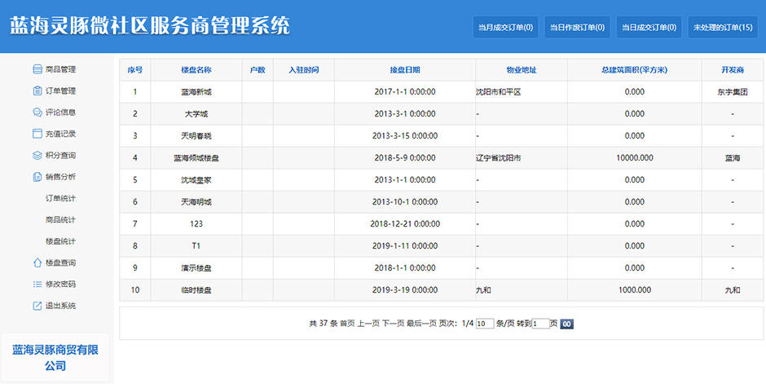The image size is (766, 384).
Task: Click the 总建筑面积(平方米) column header
Action: [634, 70]
